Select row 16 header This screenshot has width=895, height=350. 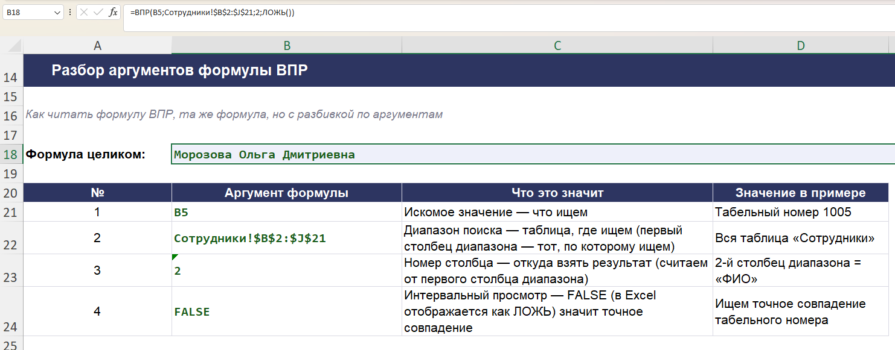[11, 116]
